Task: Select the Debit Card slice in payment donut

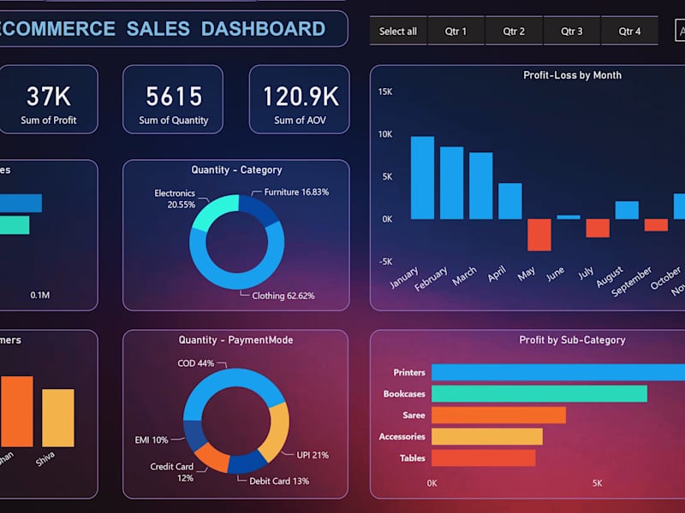Action: 246,464
